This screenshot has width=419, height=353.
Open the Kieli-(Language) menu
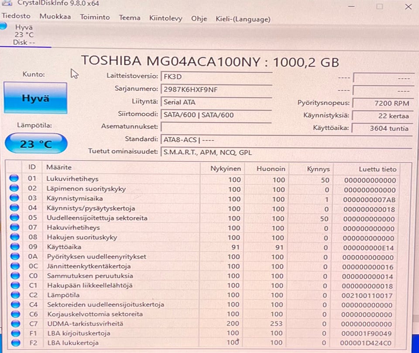243,19
